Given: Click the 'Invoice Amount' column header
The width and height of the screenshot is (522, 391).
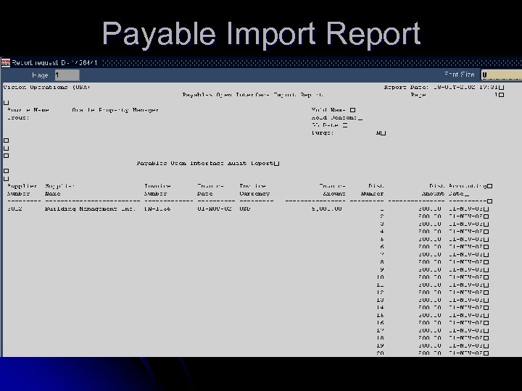Looking at the screenshot, I should point(332,190).
